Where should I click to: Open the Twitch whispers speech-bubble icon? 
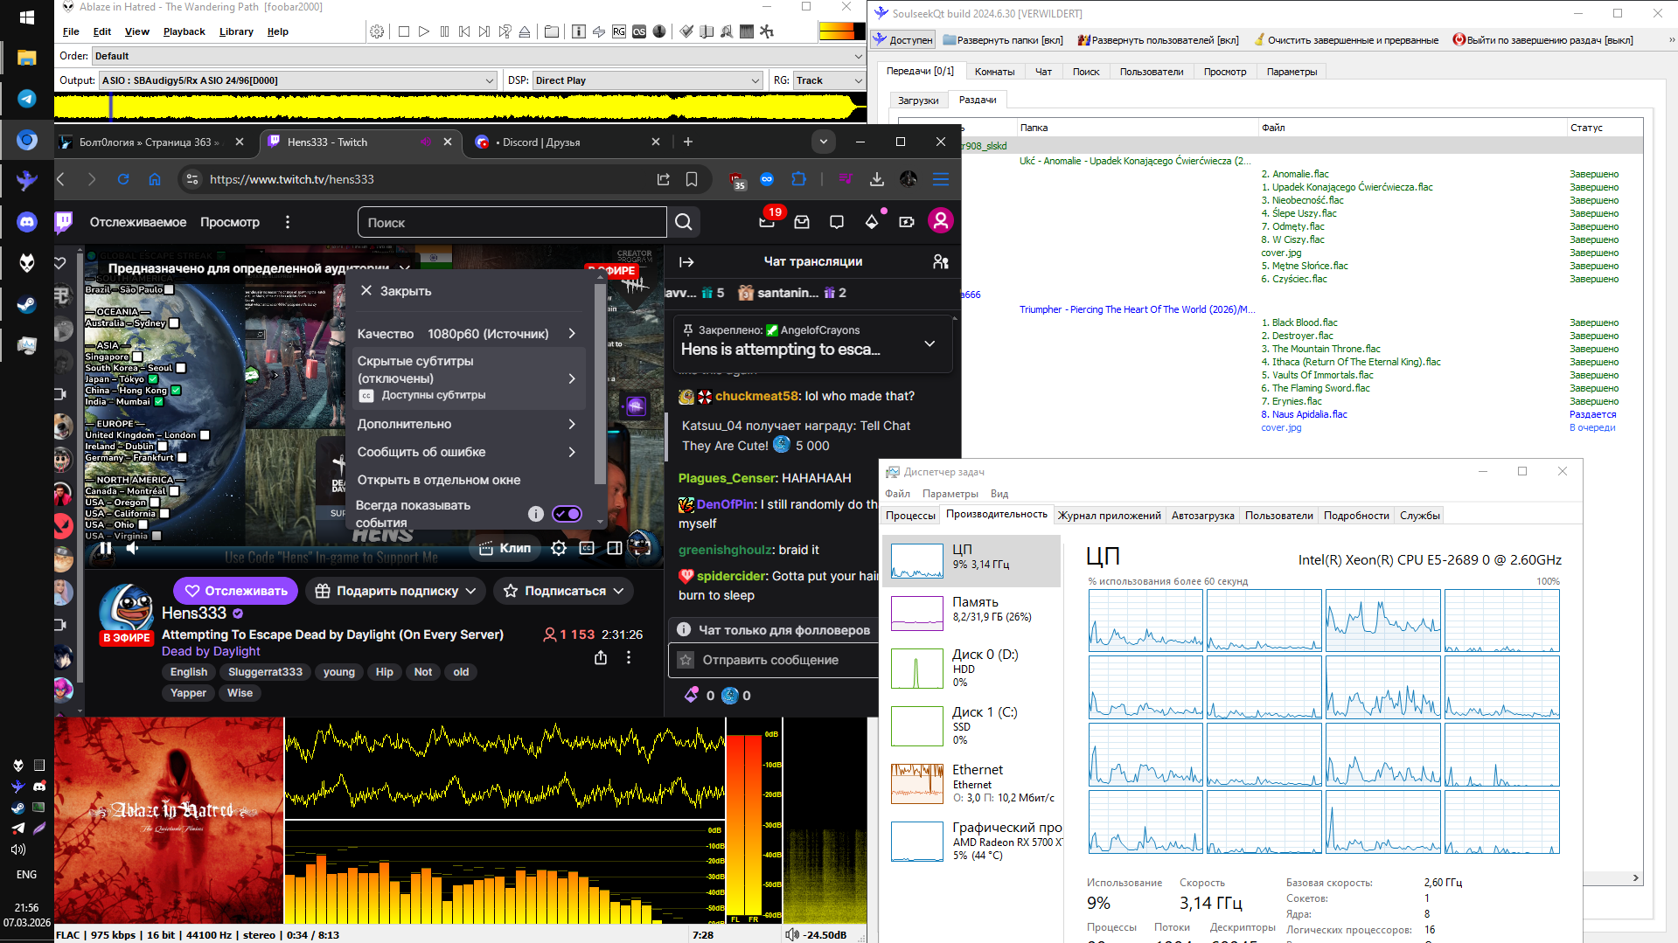click(x=837, y=222)
